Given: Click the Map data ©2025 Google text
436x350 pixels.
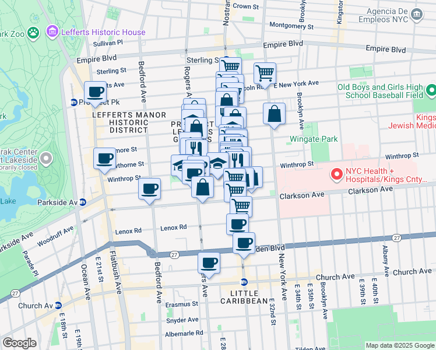Looking at the screenshot, I should pos(400,345).
